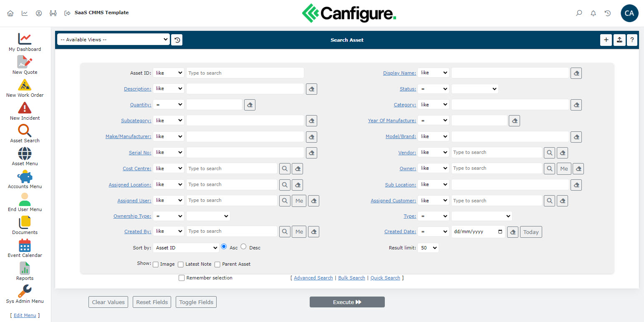Click the plus icon to add an asset

click(x=606, y=40)
